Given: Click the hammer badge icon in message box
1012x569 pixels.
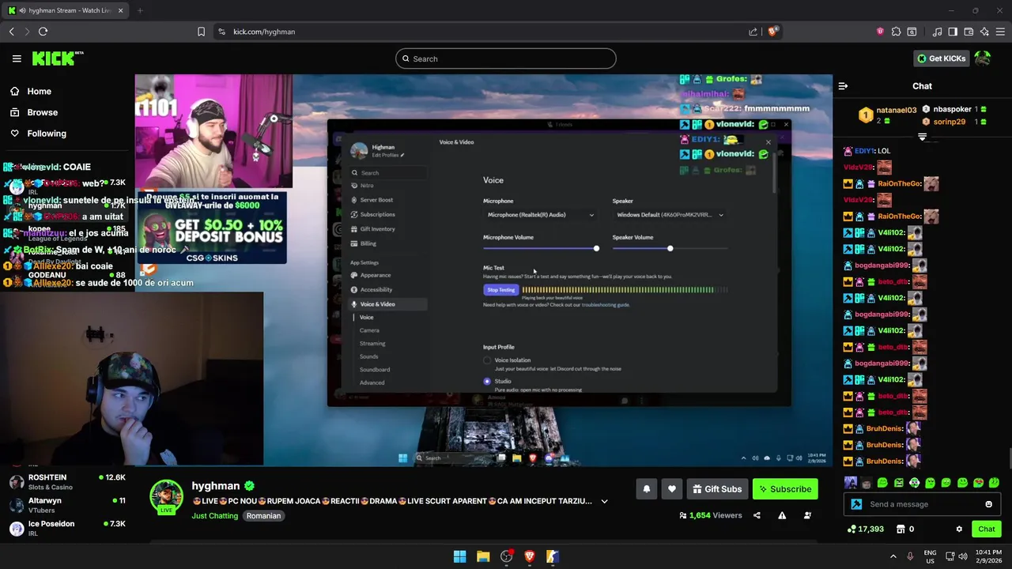Looking at the screenshot, I should 856,504.
